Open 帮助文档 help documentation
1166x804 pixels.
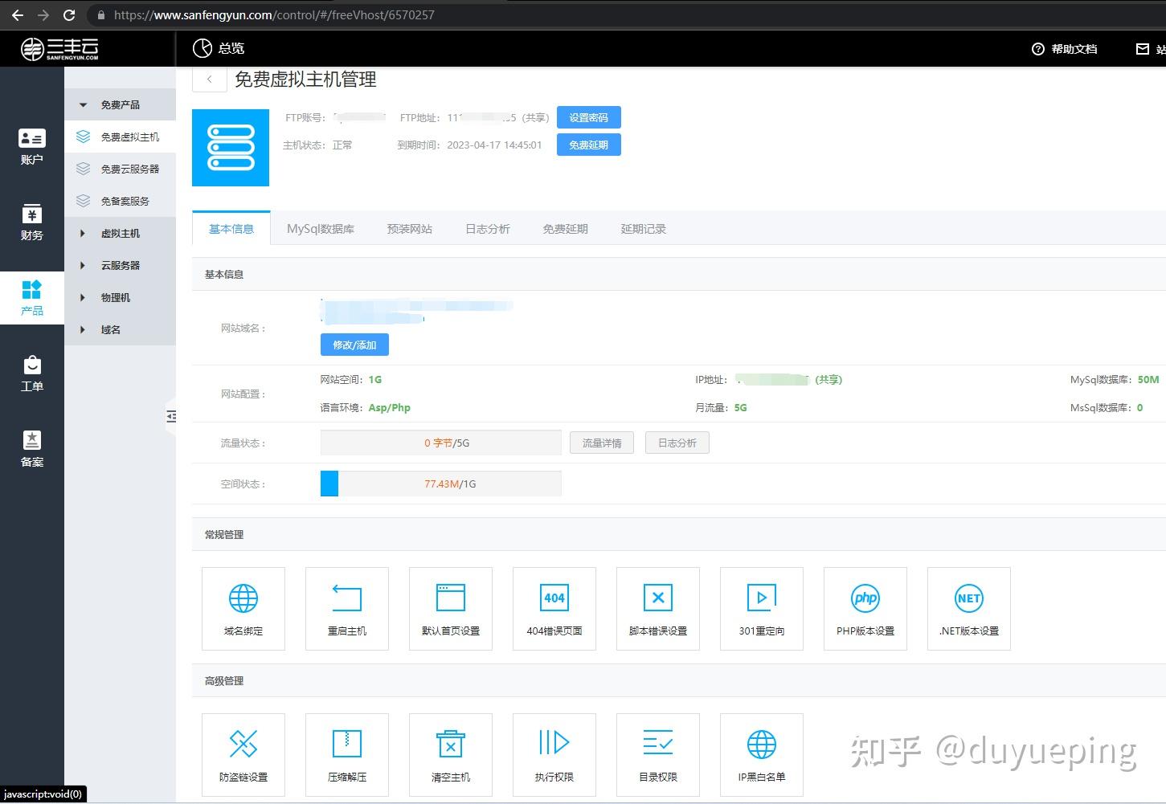pos(1065,49)
